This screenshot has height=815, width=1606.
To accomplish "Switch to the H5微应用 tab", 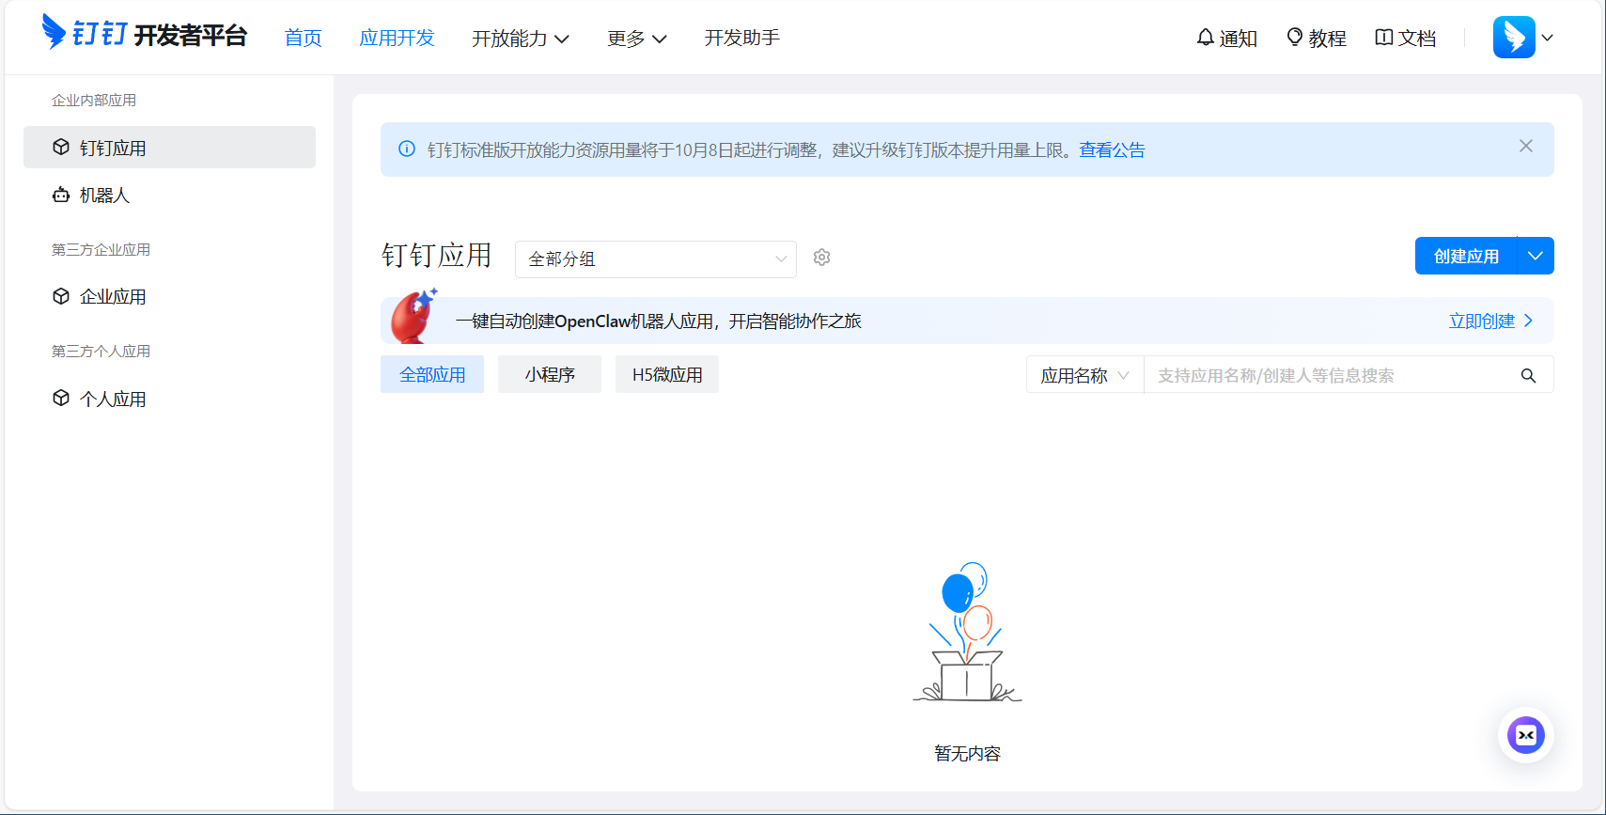I will 666,374.
